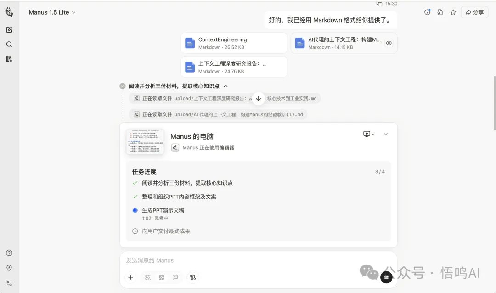Click the new task compose icon in sidebar

tap(9, 30)
